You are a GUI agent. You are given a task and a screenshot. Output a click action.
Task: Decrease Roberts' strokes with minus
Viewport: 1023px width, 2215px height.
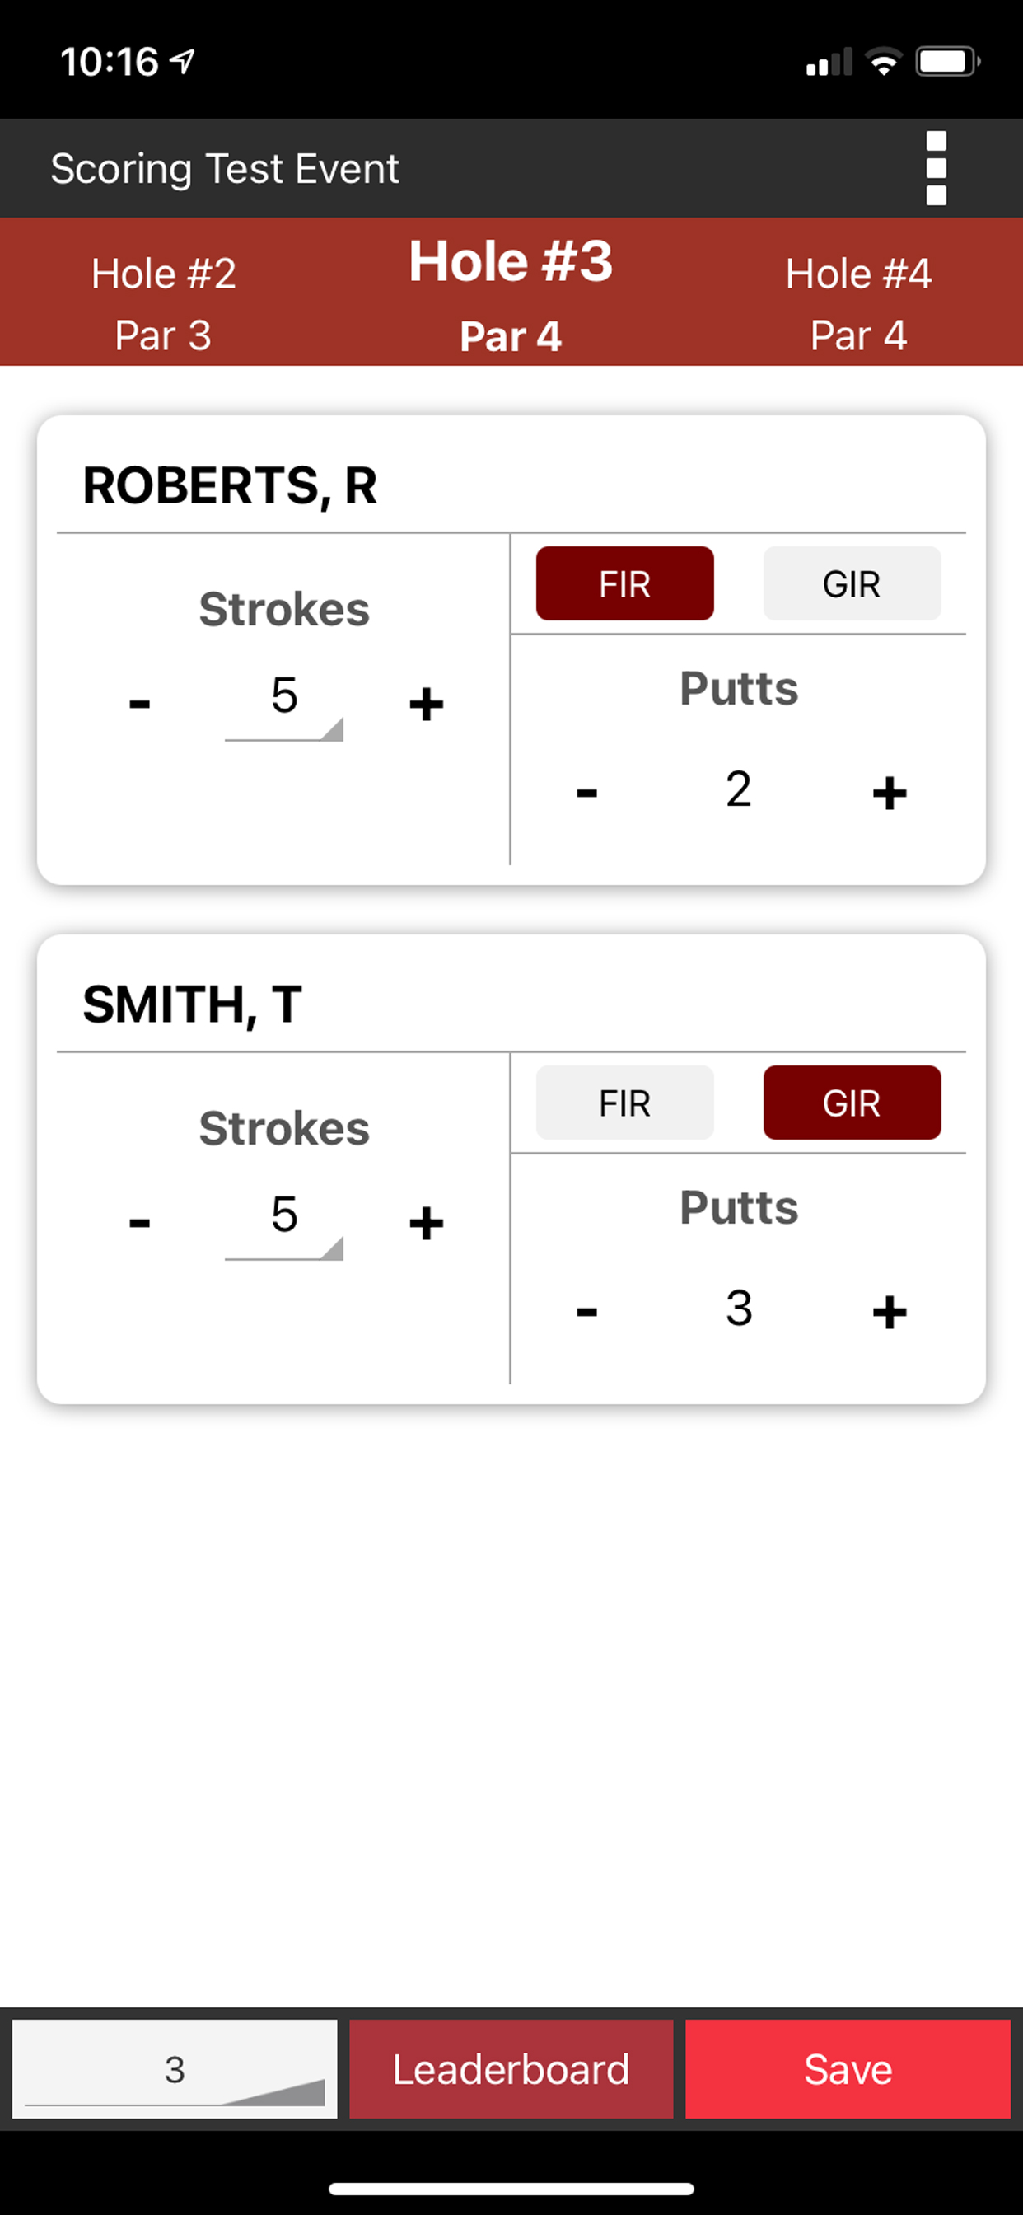[140, 705]
